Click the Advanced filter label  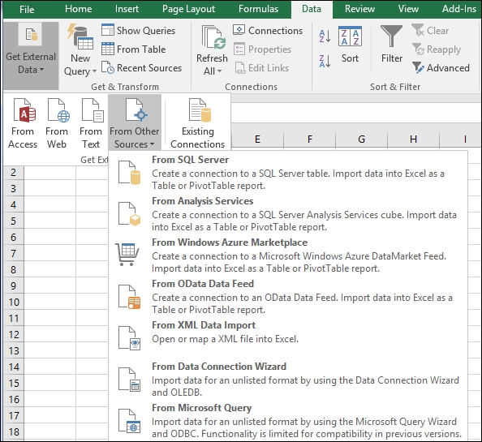point(448,68)
